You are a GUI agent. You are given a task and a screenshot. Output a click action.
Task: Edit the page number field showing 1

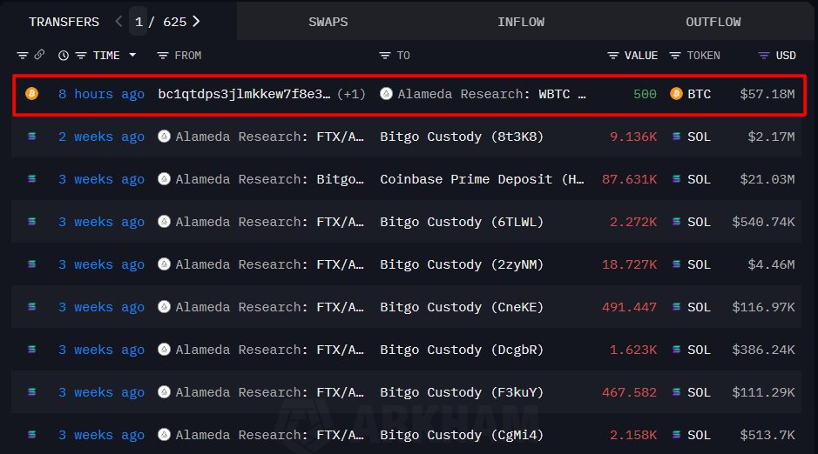pos(139,22)
